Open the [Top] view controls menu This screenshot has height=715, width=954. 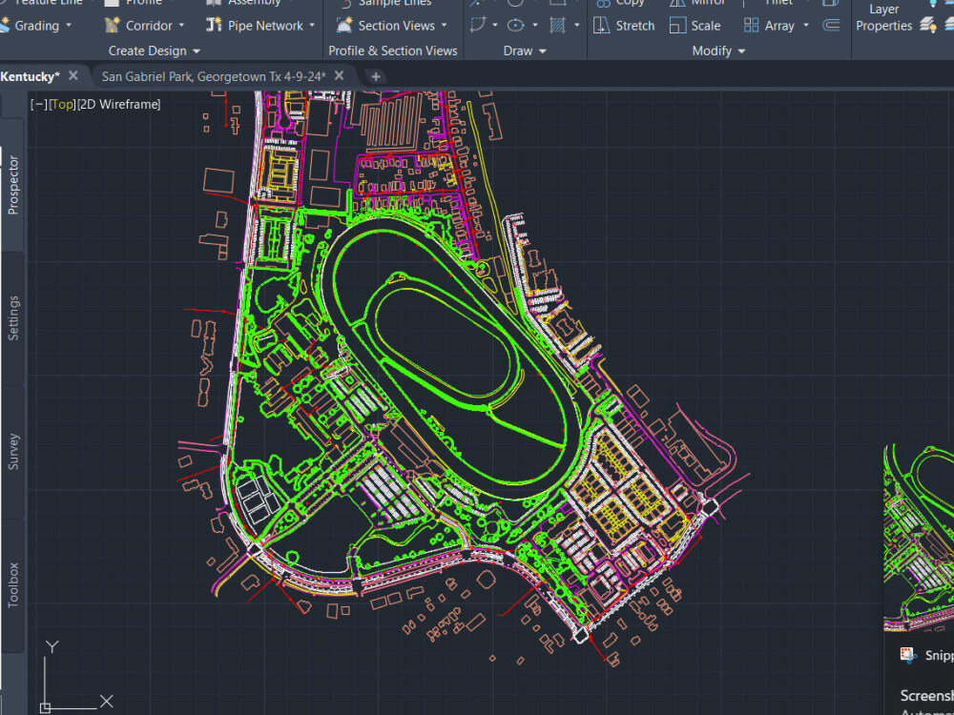pyautogui.click(x=62, y=104)
